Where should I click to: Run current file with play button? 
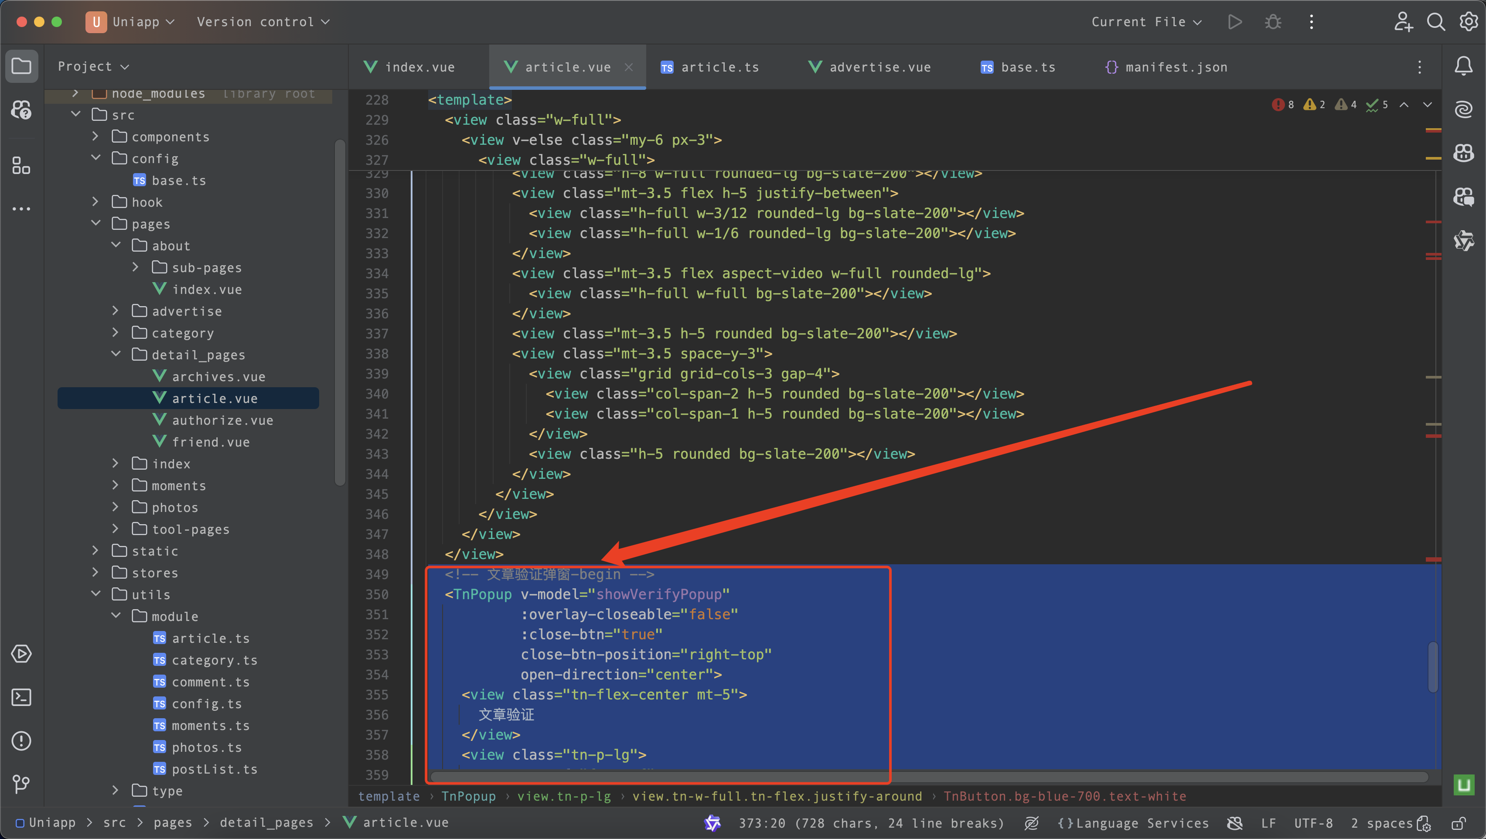point(1234,22)
